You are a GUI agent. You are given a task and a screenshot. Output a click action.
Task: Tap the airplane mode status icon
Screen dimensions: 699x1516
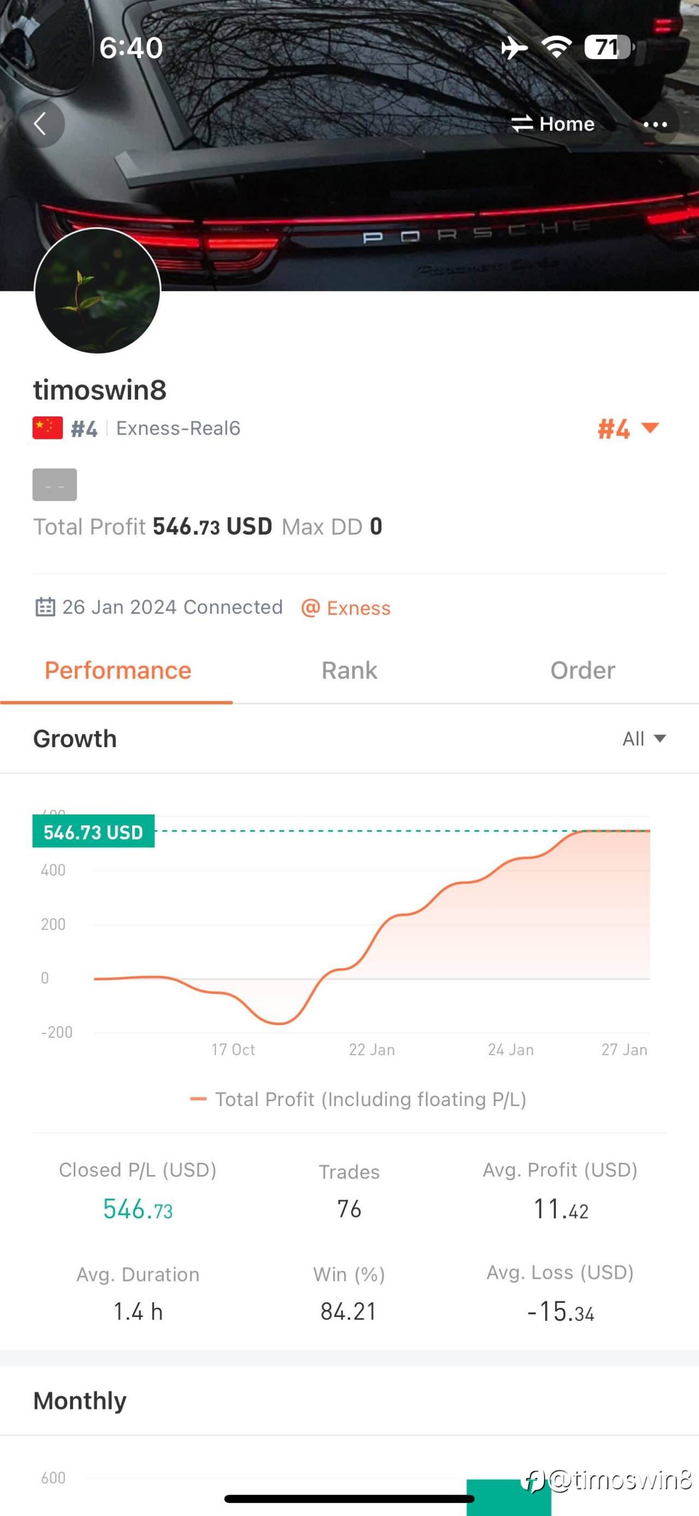pos(514,47)
